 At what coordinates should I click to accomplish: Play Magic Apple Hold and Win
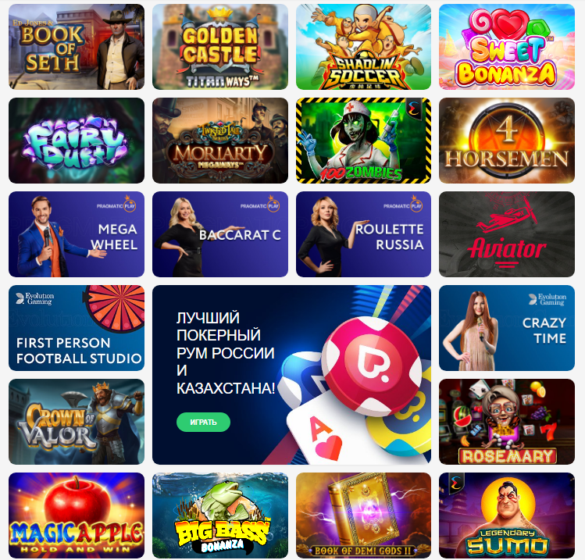[77, 515]
